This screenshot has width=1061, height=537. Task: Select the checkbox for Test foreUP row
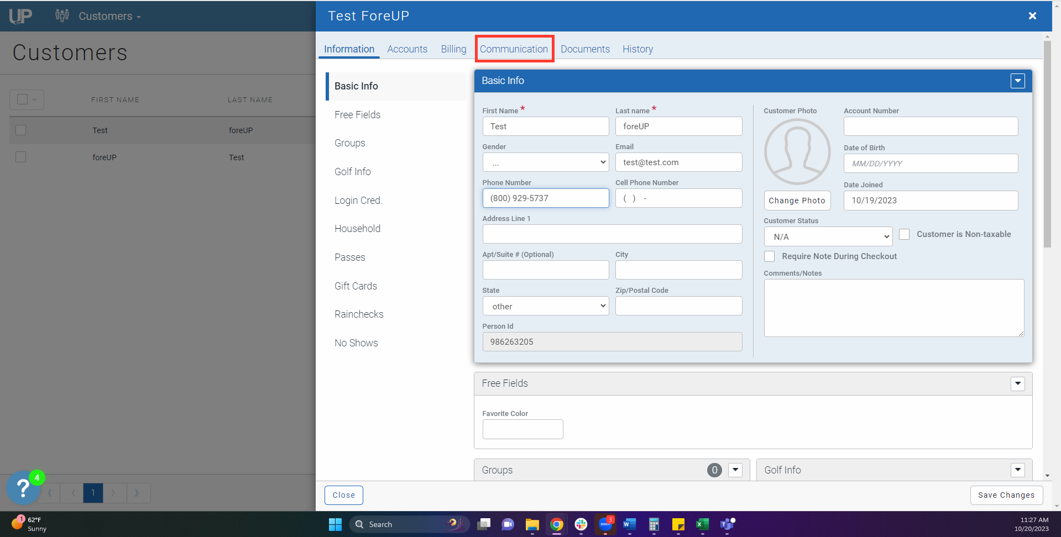coord(21,130)
